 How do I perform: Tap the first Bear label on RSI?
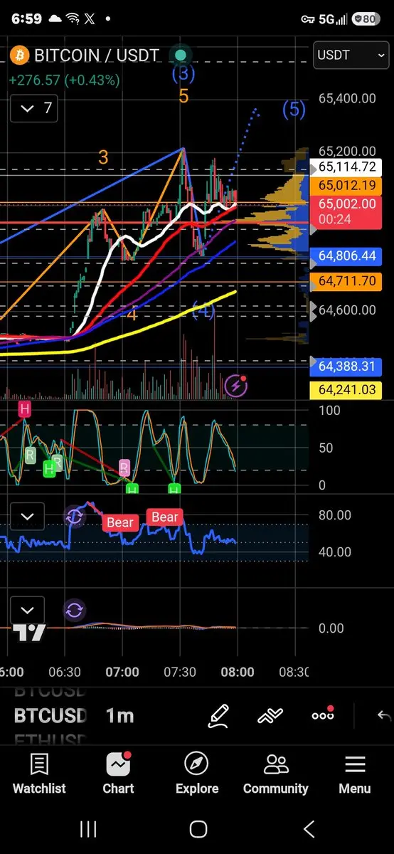(119, 522)
